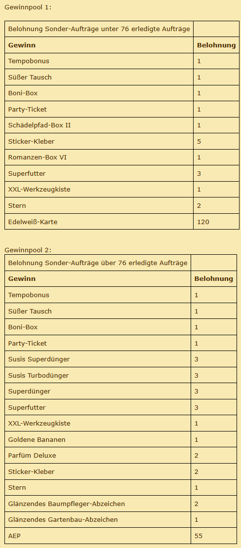Screen dimensions: 241x548
Task: Select the Tempobonus row in Gewinnpool 1
Action: click(121, 61)
